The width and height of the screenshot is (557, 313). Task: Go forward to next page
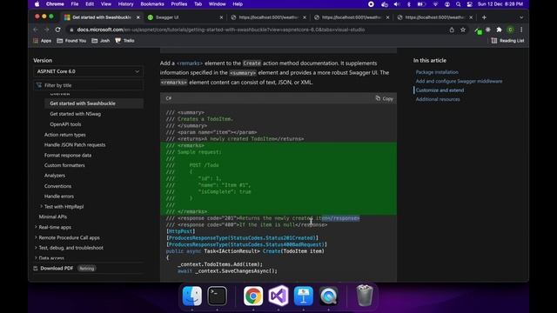point(46,30)
